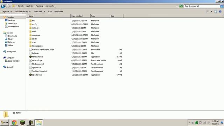Select Computer in the navigation pane
Screen dimensions: 224x126
10,58
